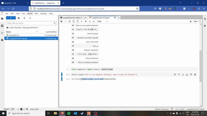The width and height of the screenshot is (207, 116).
Task: Insert a new cell below with plus icon
Action: pos(65,21)
